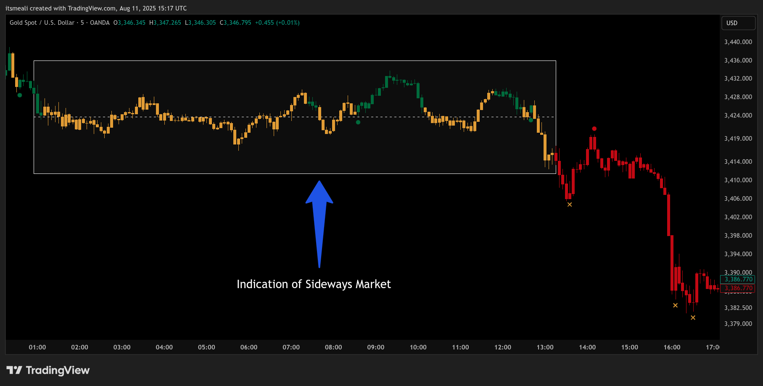
Task: Click the OANDA source label in the header
Action: [100, 23]
